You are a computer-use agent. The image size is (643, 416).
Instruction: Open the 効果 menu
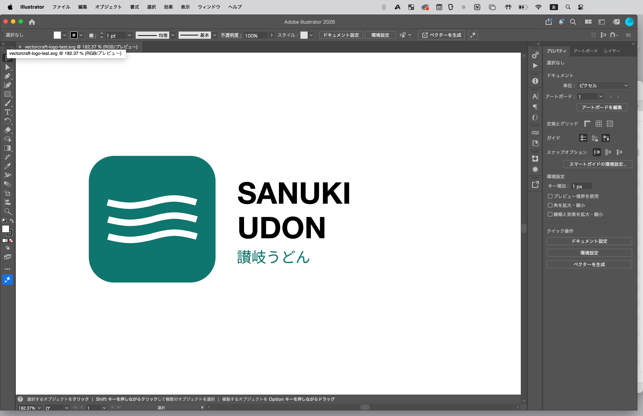point(168,7)
